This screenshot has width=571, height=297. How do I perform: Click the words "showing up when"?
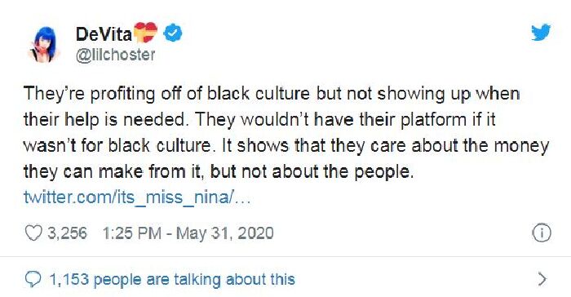tap(449, 94)
